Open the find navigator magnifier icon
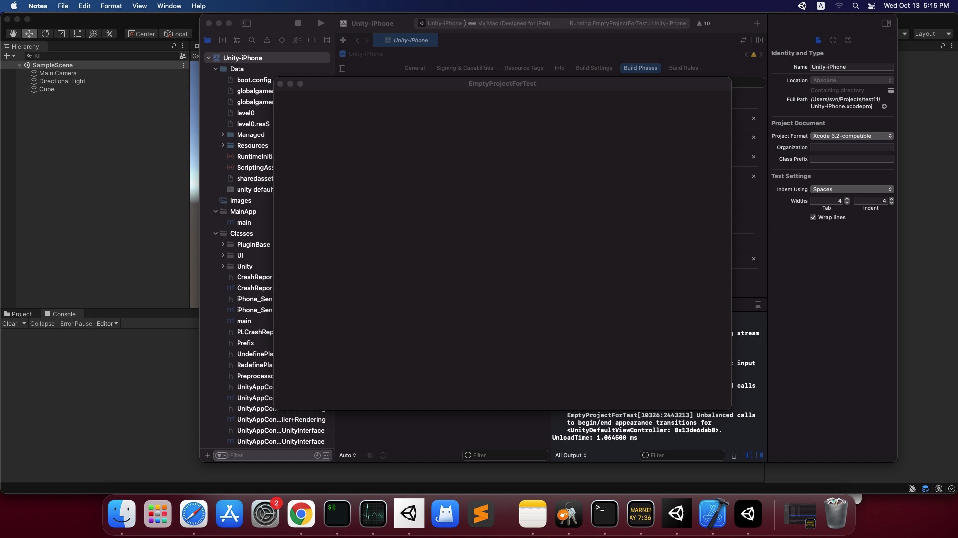 pos(252,40)
